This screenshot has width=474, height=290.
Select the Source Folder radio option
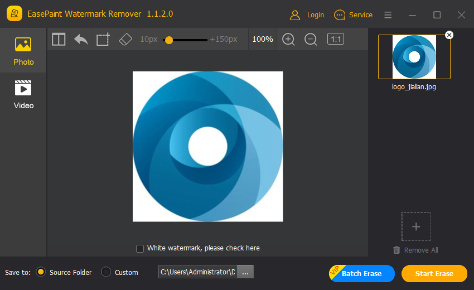pyautogui.click(x=41, y=272)
